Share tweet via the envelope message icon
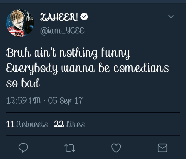186x159 pixels. point(162,148)
